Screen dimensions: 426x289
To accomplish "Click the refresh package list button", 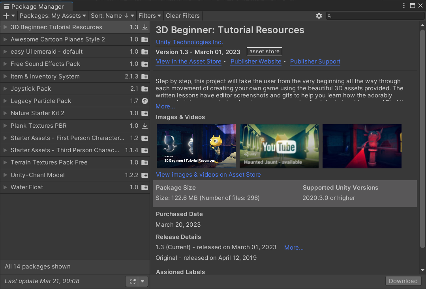I will [132, 282].
